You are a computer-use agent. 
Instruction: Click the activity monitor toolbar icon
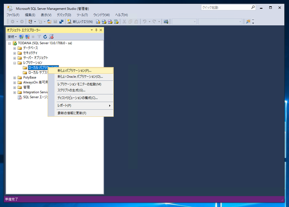(166, 22)
